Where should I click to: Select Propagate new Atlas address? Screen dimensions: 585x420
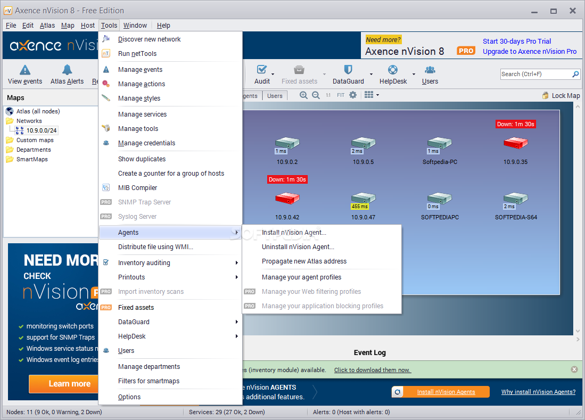point(322,261)
